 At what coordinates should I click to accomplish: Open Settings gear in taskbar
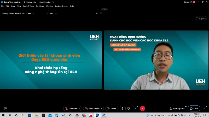tap(70, 115)
